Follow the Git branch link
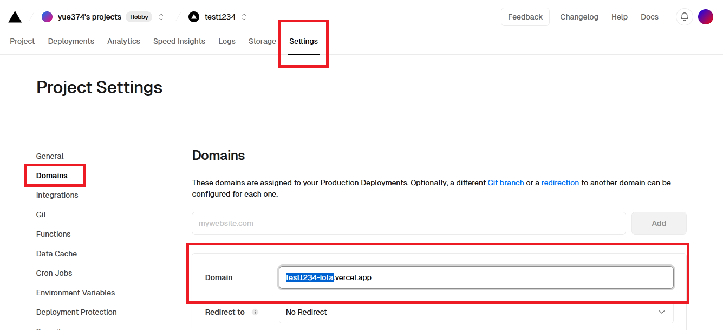The width and height of the screenshot is (723, 330). pos(506,183)
